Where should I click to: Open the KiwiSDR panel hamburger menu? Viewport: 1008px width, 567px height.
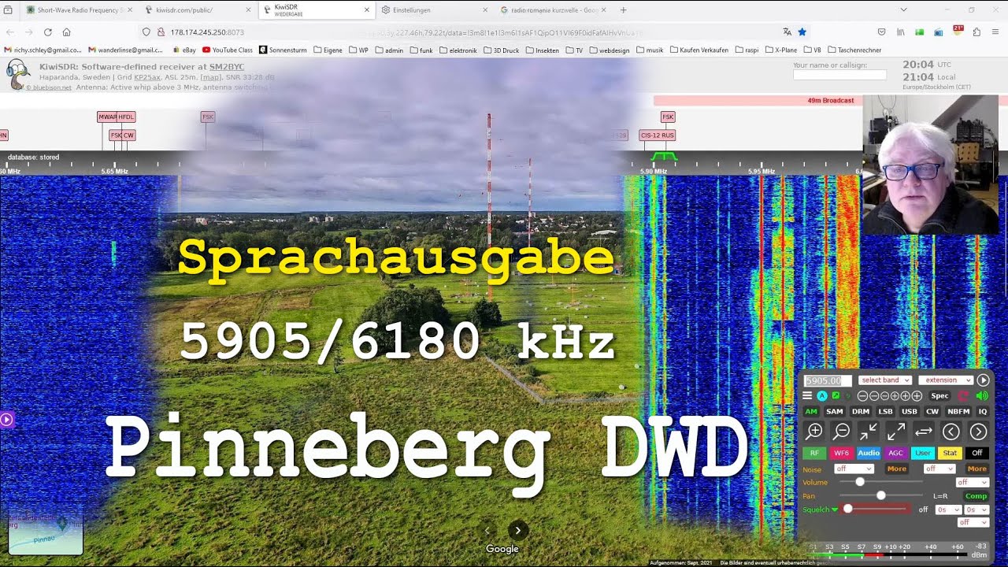807,396
